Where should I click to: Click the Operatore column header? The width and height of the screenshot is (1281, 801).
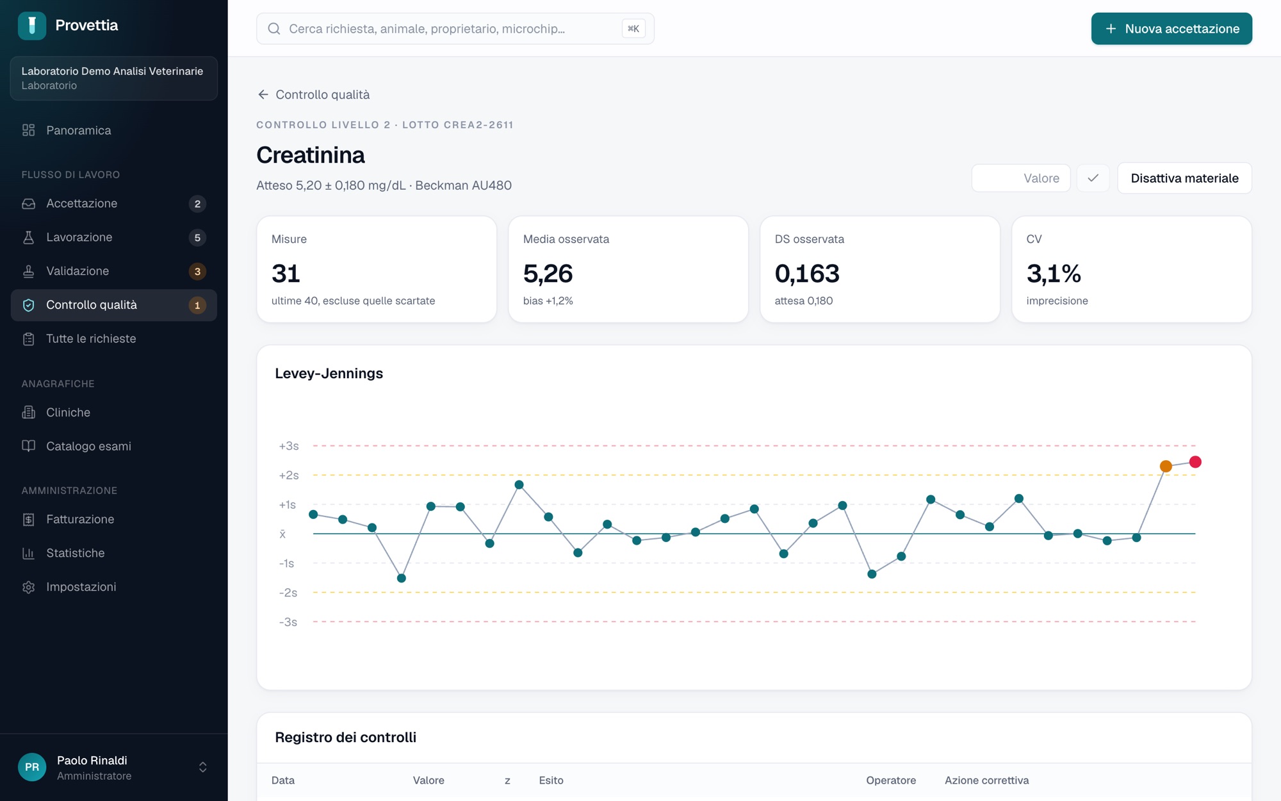click(x=891, y=780)
